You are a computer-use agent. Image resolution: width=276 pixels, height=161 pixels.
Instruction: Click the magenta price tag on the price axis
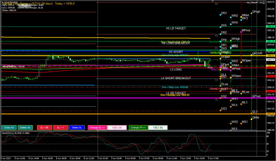(271, 98)
